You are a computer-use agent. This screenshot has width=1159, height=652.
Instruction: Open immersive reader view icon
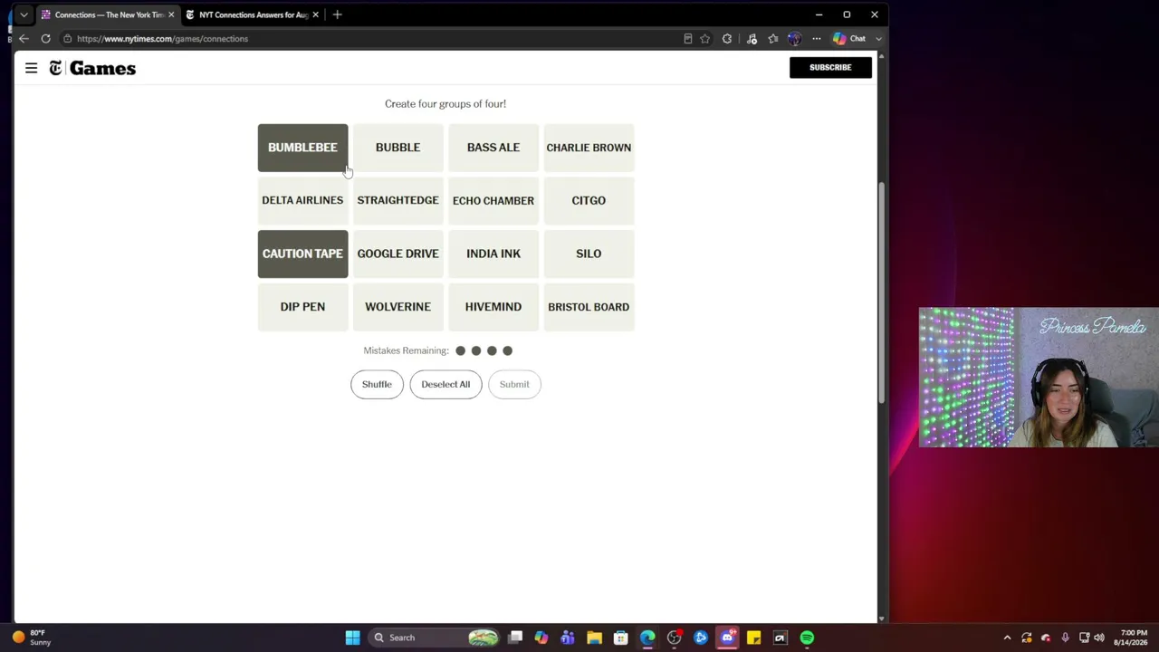click(x=688, y=39)
